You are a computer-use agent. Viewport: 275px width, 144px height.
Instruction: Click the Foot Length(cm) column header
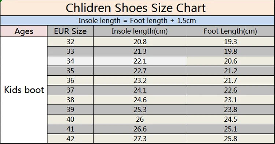tap(230, 31)
